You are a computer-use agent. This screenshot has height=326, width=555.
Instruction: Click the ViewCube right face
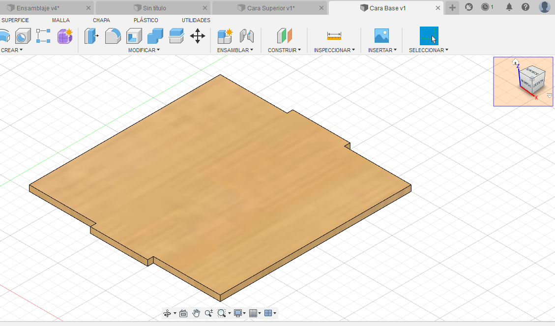pyautogui.click(x=539, y=83)
